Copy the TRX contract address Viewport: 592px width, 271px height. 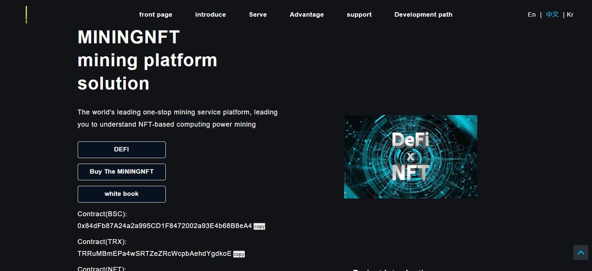(239, 254)
